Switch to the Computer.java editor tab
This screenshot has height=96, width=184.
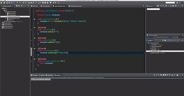point(45,6)
